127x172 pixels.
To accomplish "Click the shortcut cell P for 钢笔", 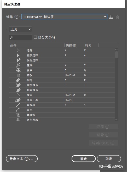I will [x=66, y=80].
